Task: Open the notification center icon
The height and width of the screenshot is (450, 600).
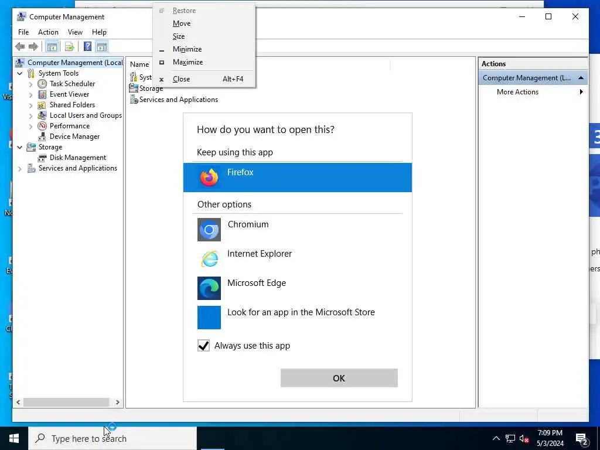Action: [x=582, y=439]
